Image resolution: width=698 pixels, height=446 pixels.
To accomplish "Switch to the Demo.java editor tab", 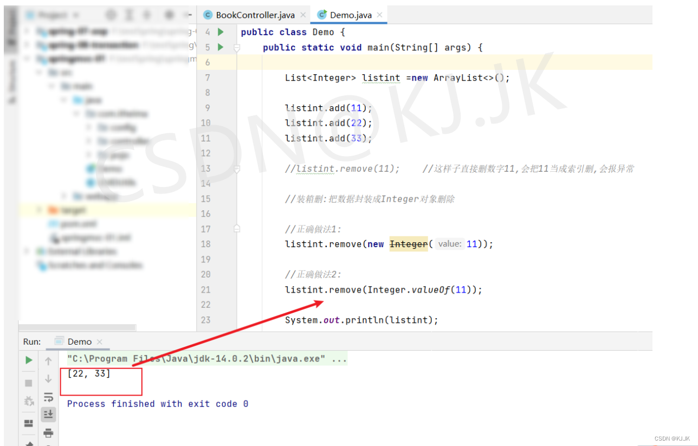I will click(351, 15).
